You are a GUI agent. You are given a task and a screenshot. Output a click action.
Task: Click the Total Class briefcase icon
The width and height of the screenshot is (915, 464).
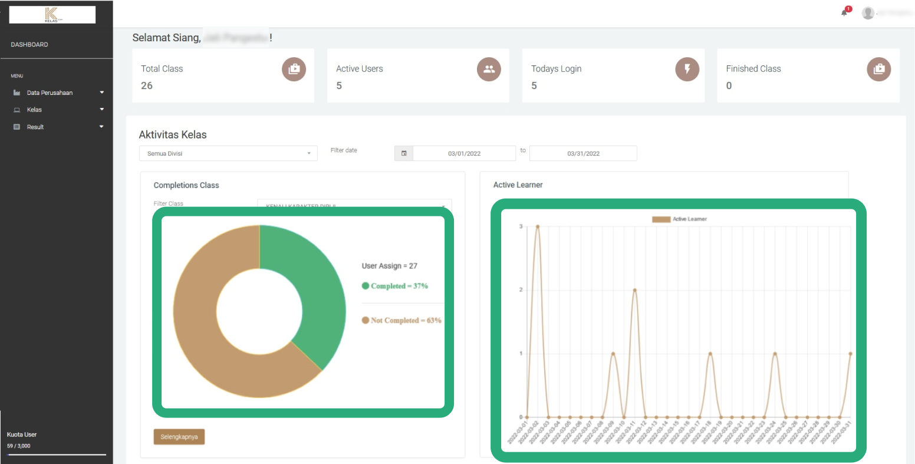click(x=294, y=69)
